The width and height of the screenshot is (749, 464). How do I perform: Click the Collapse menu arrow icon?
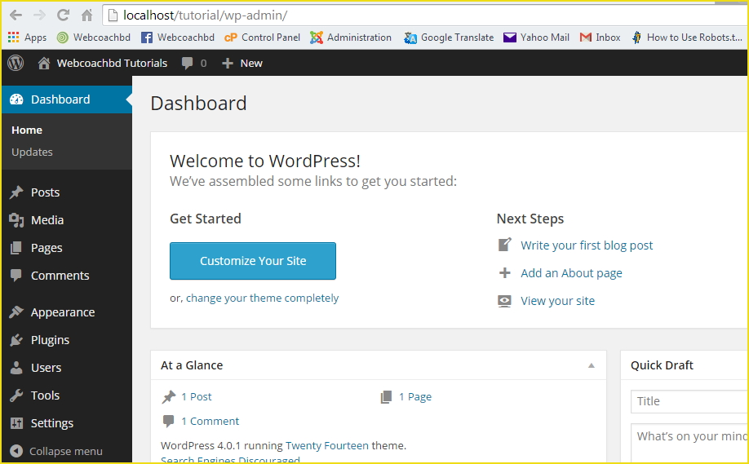tap(16, 451)
